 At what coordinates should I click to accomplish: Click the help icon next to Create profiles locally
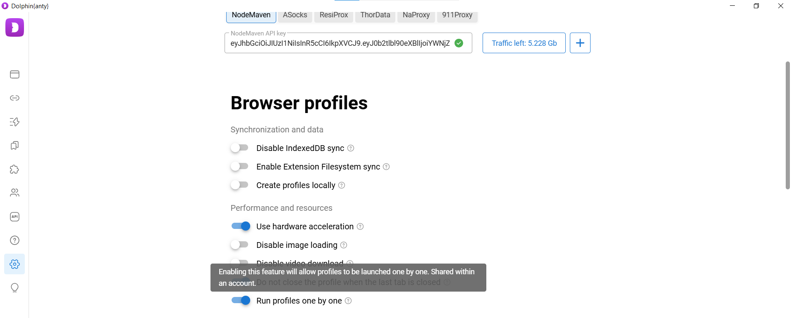pos(342,185)
